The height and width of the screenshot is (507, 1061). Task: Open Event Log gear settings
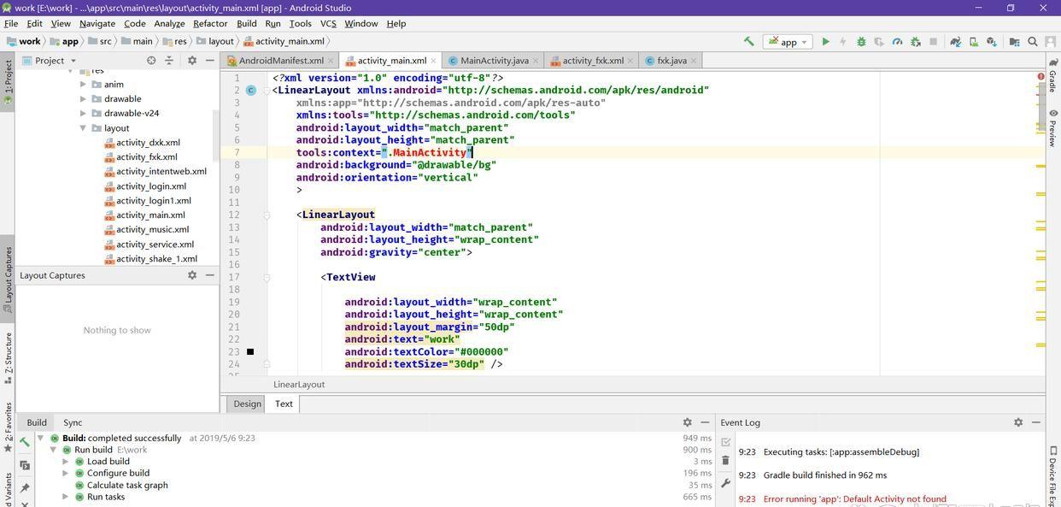(x=1018, y=422)
